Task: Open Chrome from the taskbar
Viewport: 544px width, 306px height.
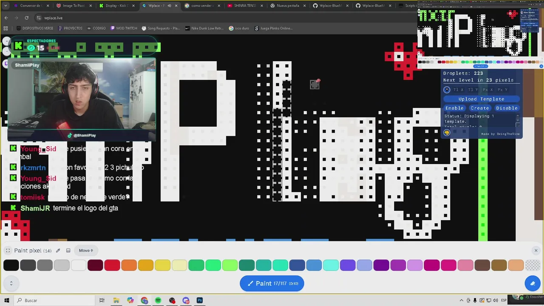Action: (144, 300)
